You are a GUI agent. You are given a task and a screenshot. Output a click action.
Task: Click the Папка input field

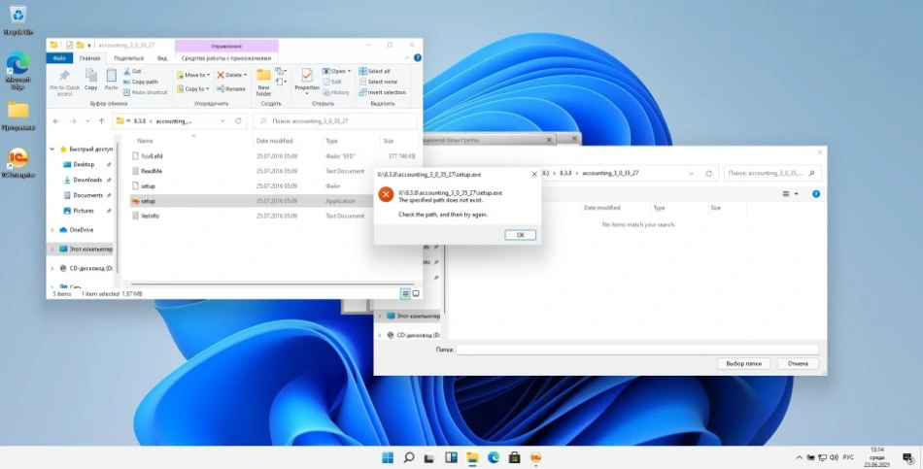pos(636,349)
